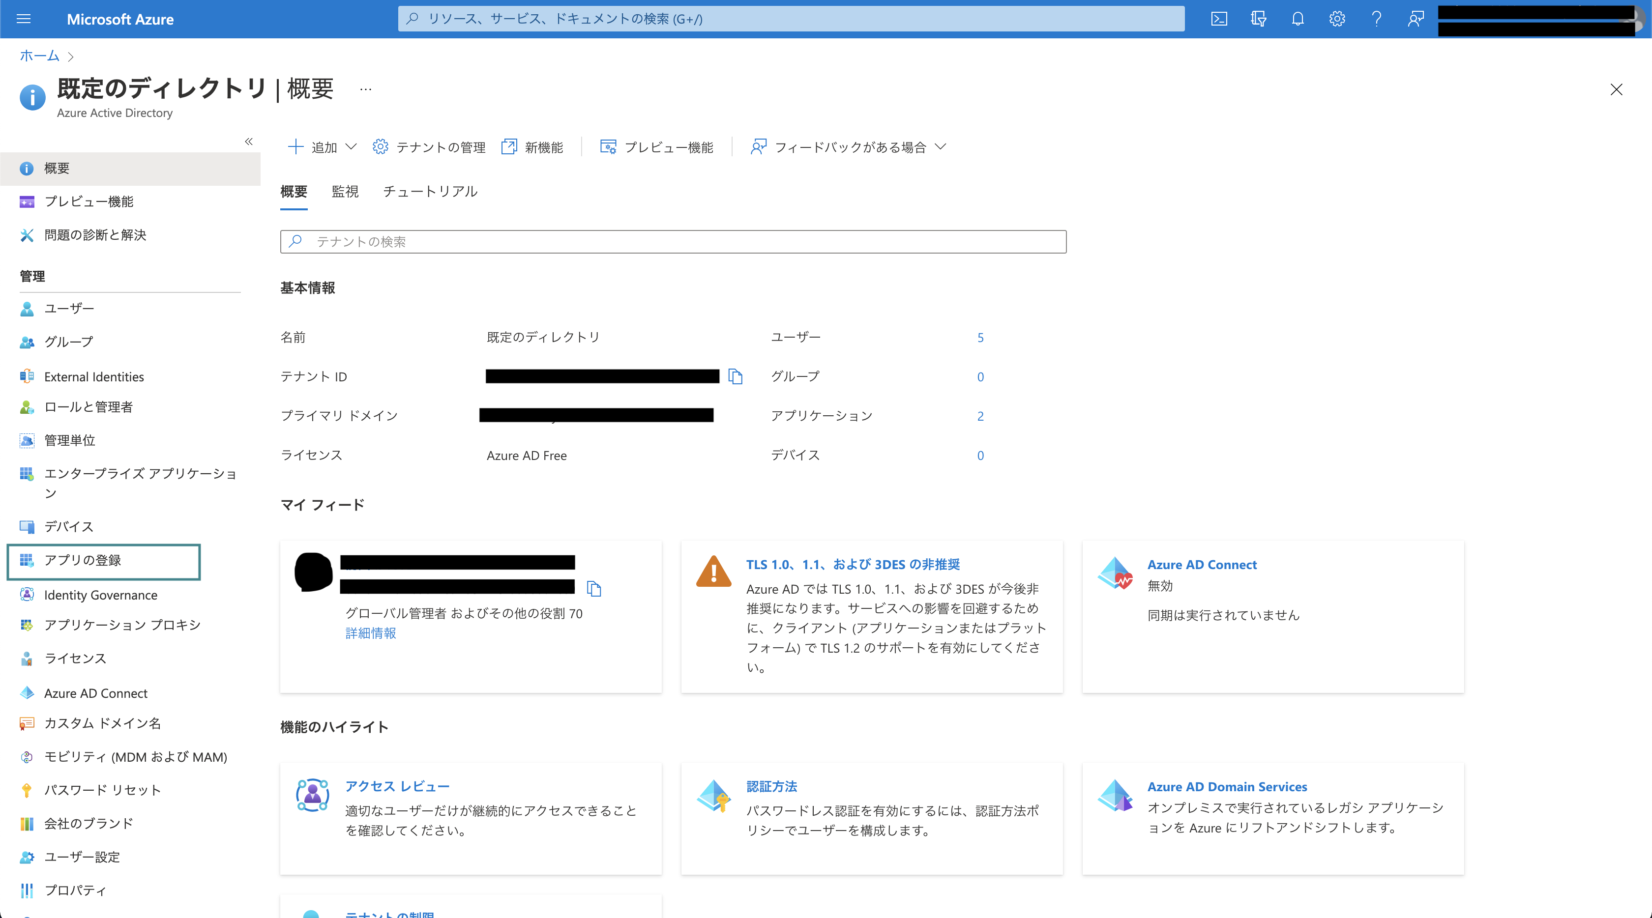The image size is (1652, 918).
Task: Expand the 追加 dropdown
Action: click(x=322, y=147)
